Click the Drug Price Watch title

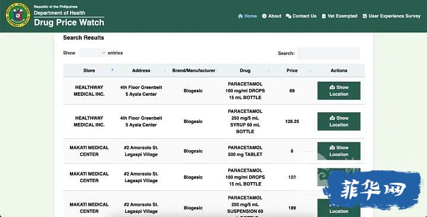[69, 22]
